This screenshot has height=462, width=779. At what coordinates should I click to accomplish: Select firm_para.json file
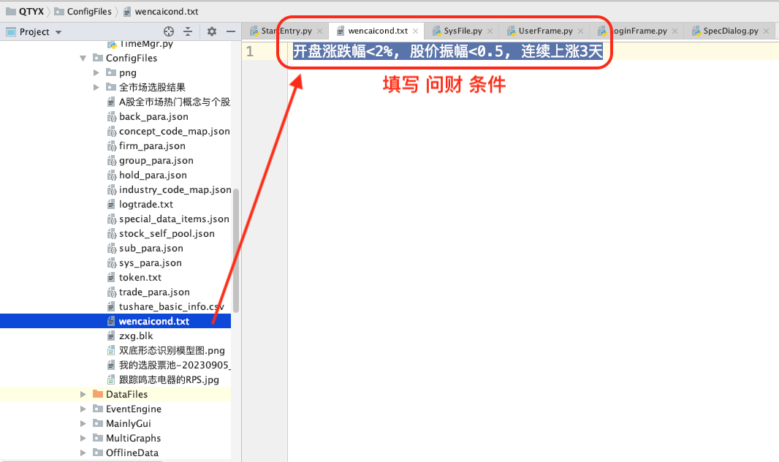(x=152, y=146)
